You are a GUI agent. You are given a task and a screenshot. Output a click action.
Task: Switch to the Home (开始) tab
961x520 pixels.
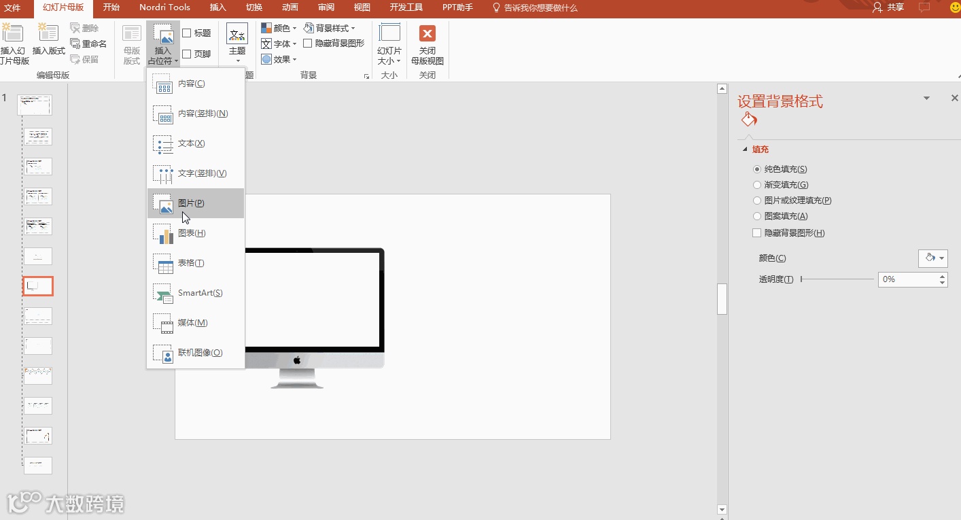click(111, 7)
